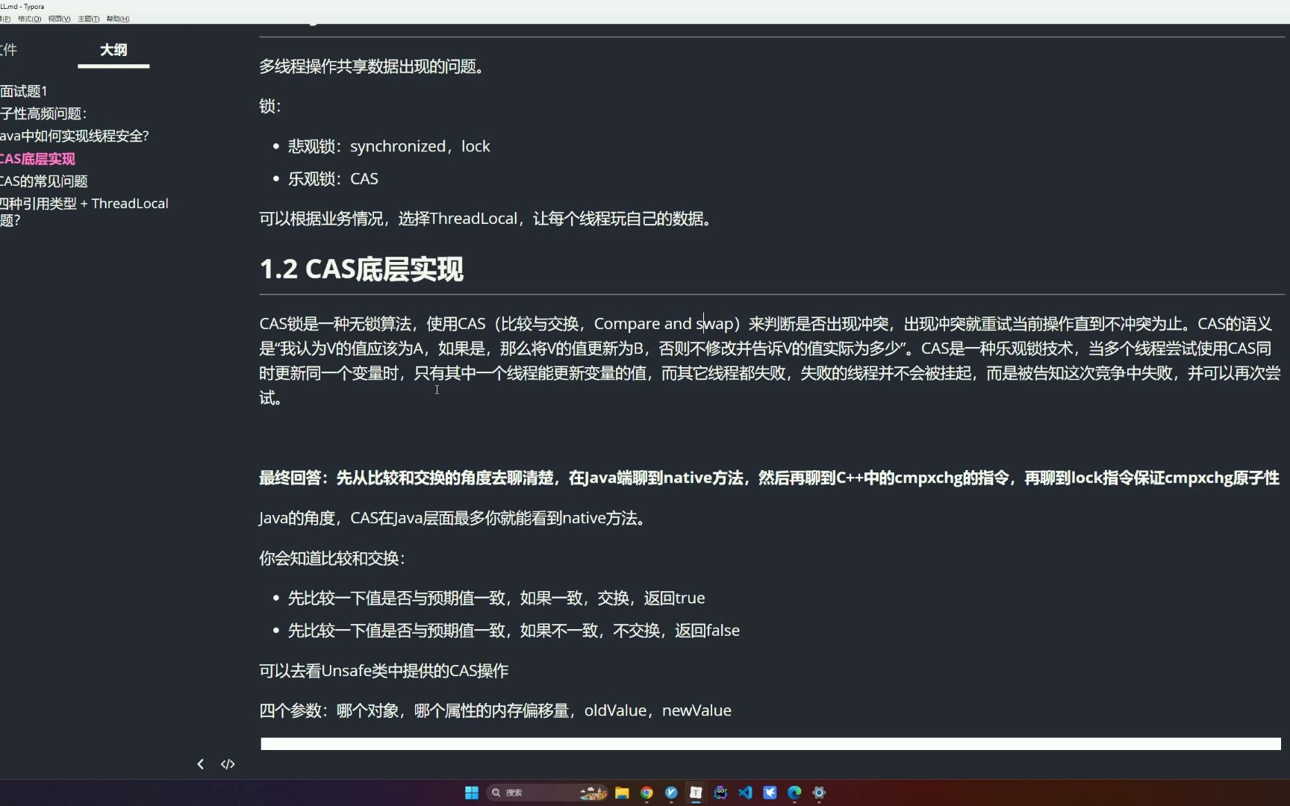Click the bullet ending with 返回true
Screen dimensions: 1290x806
coord(496,598)
